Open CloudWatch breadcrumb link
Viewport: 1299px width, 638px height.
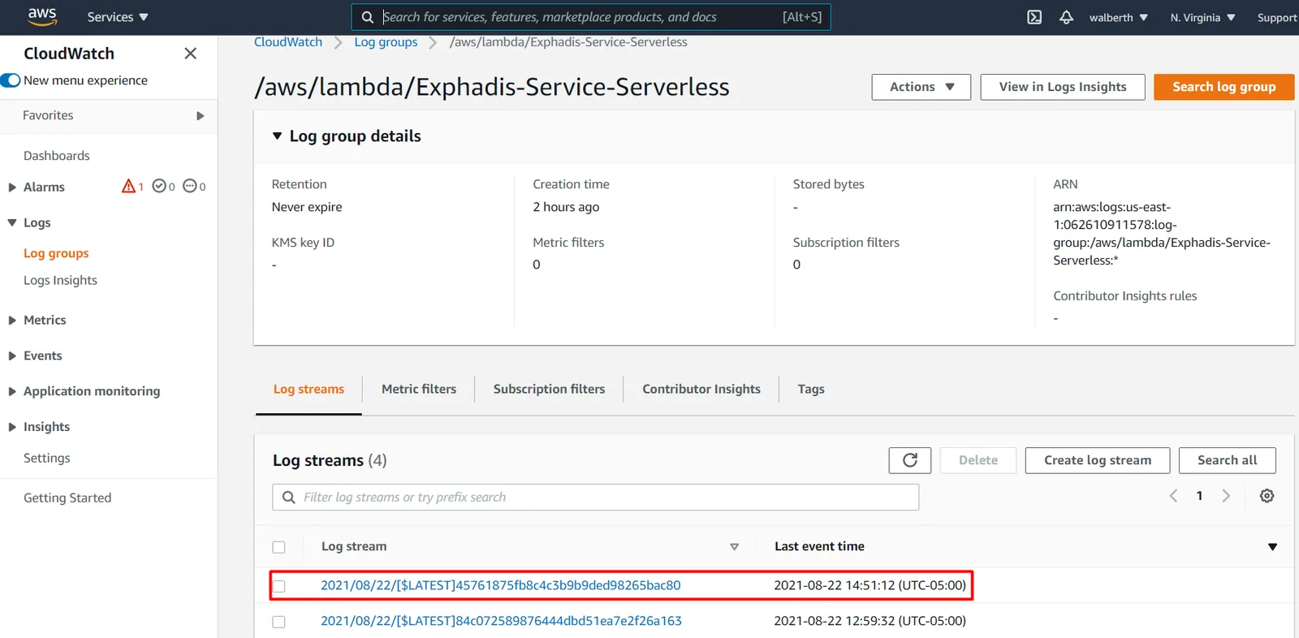pyautogui.click(x=288, y=42)
